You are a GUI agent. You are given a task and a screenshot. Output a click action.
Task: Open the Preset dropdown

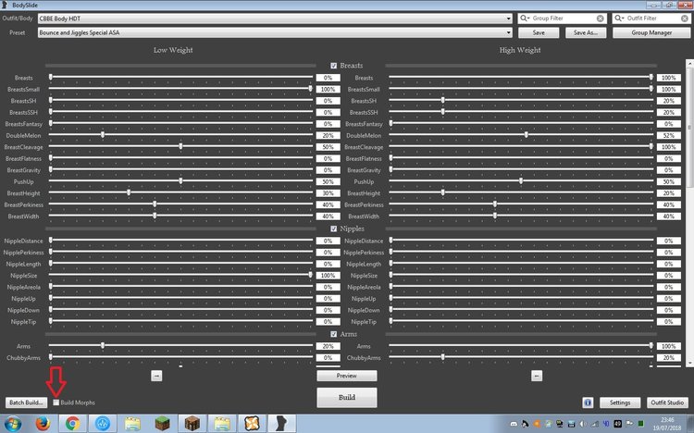pos(275,32)
